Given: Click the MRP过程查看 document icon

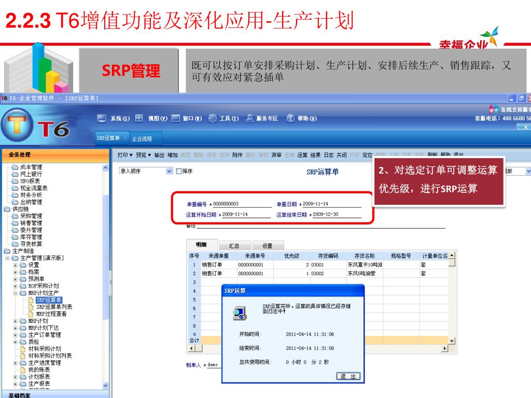Looking at the screenshot, I should coord(31,314).
